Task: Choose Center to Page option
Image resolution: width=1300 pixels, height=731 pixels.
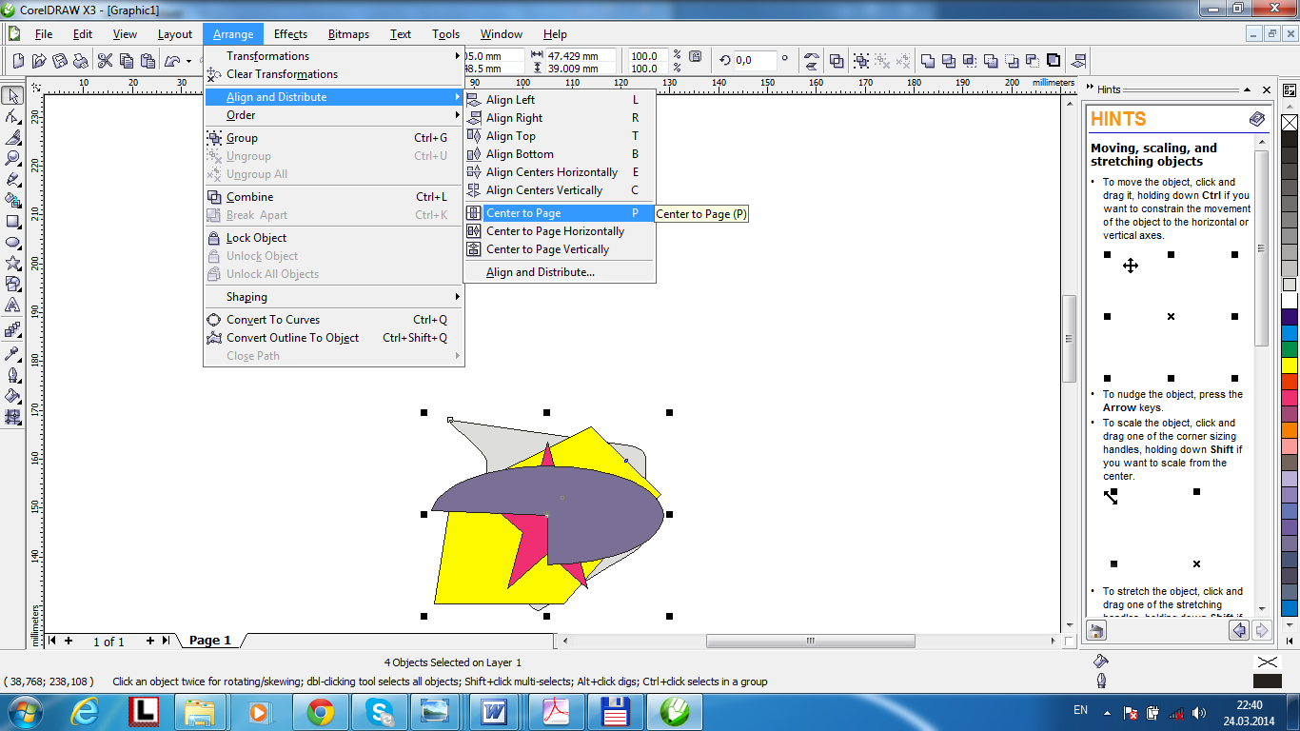Action: click(560, 213)
